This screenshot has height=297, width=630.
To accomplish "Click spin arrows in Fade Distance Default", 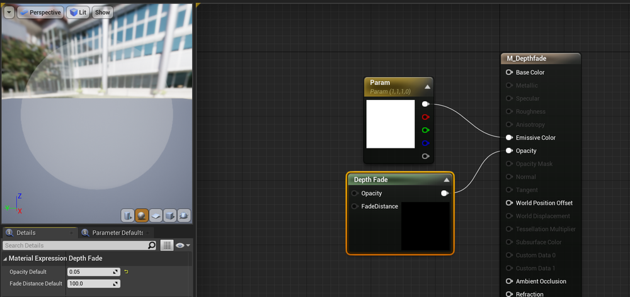I will pyautogui.click(x=116, y=283).
